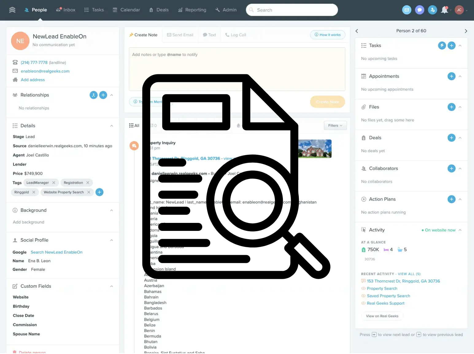The width and height of the screenshot is (474, 354).
Task: Open the Calendar tab
Action: [x=126, y=10]
